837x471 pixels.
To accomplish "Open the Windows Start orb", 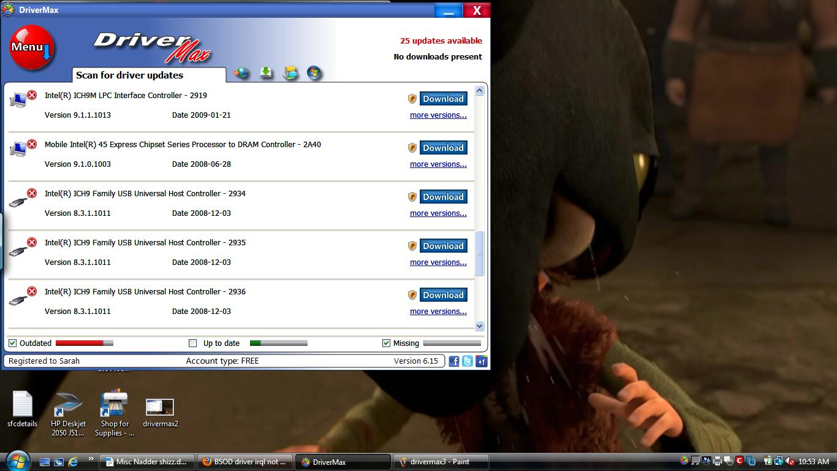I will [17, 461].
